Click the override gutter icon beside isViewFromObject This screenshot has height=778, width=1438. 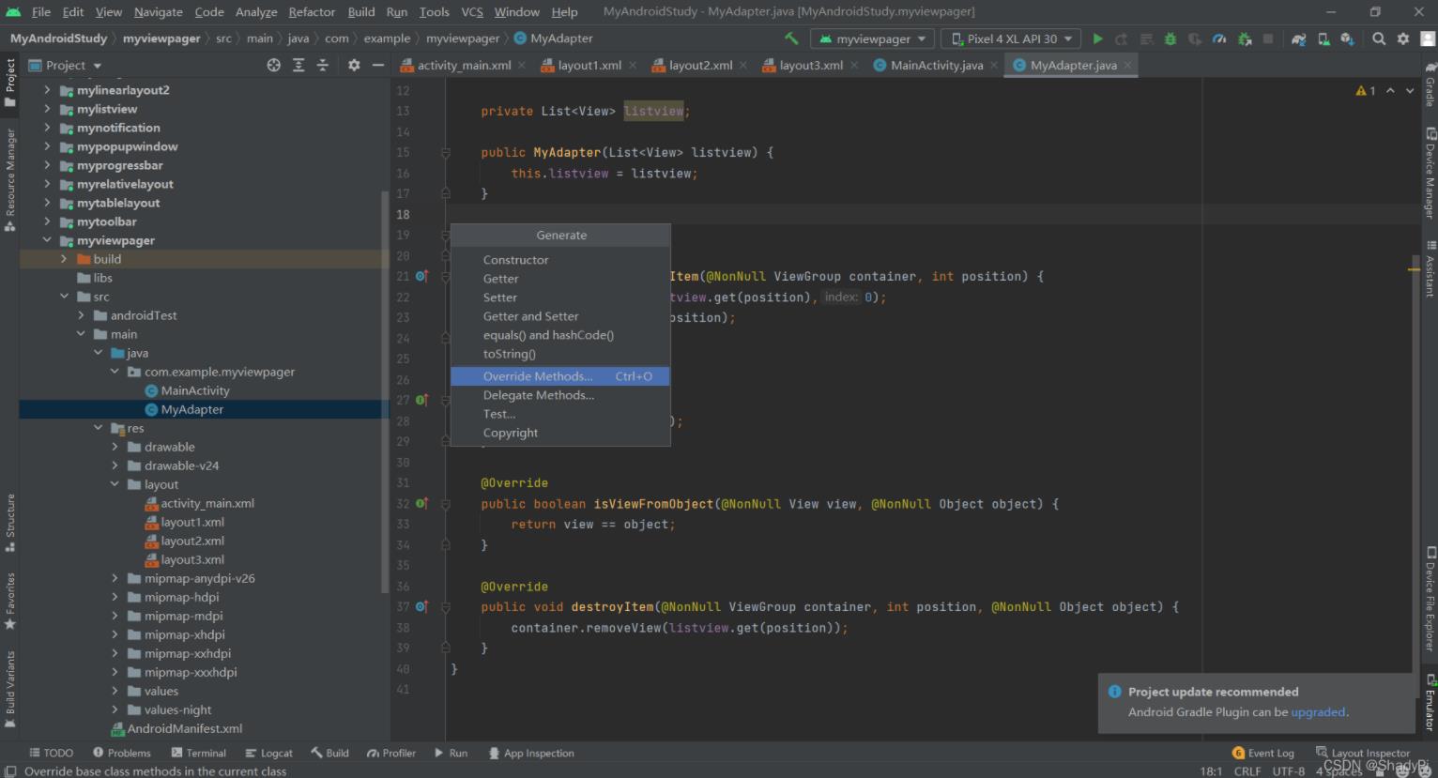tap(421, 504)
